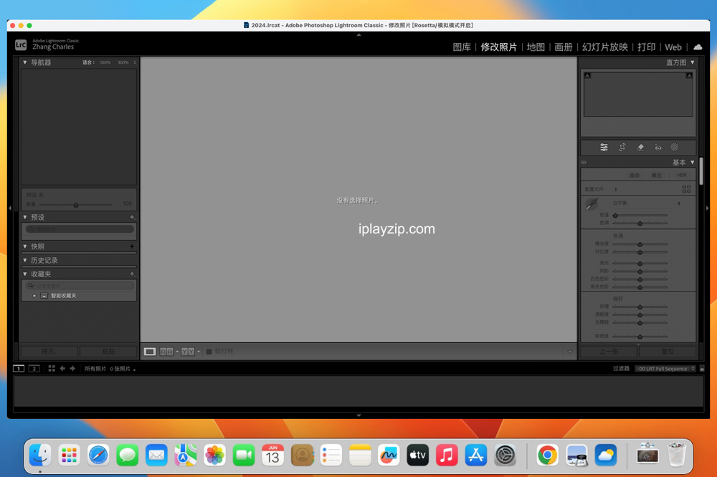Toggle the filter switch next to filter preset
The image size is (717, 477).
[702, 369]
